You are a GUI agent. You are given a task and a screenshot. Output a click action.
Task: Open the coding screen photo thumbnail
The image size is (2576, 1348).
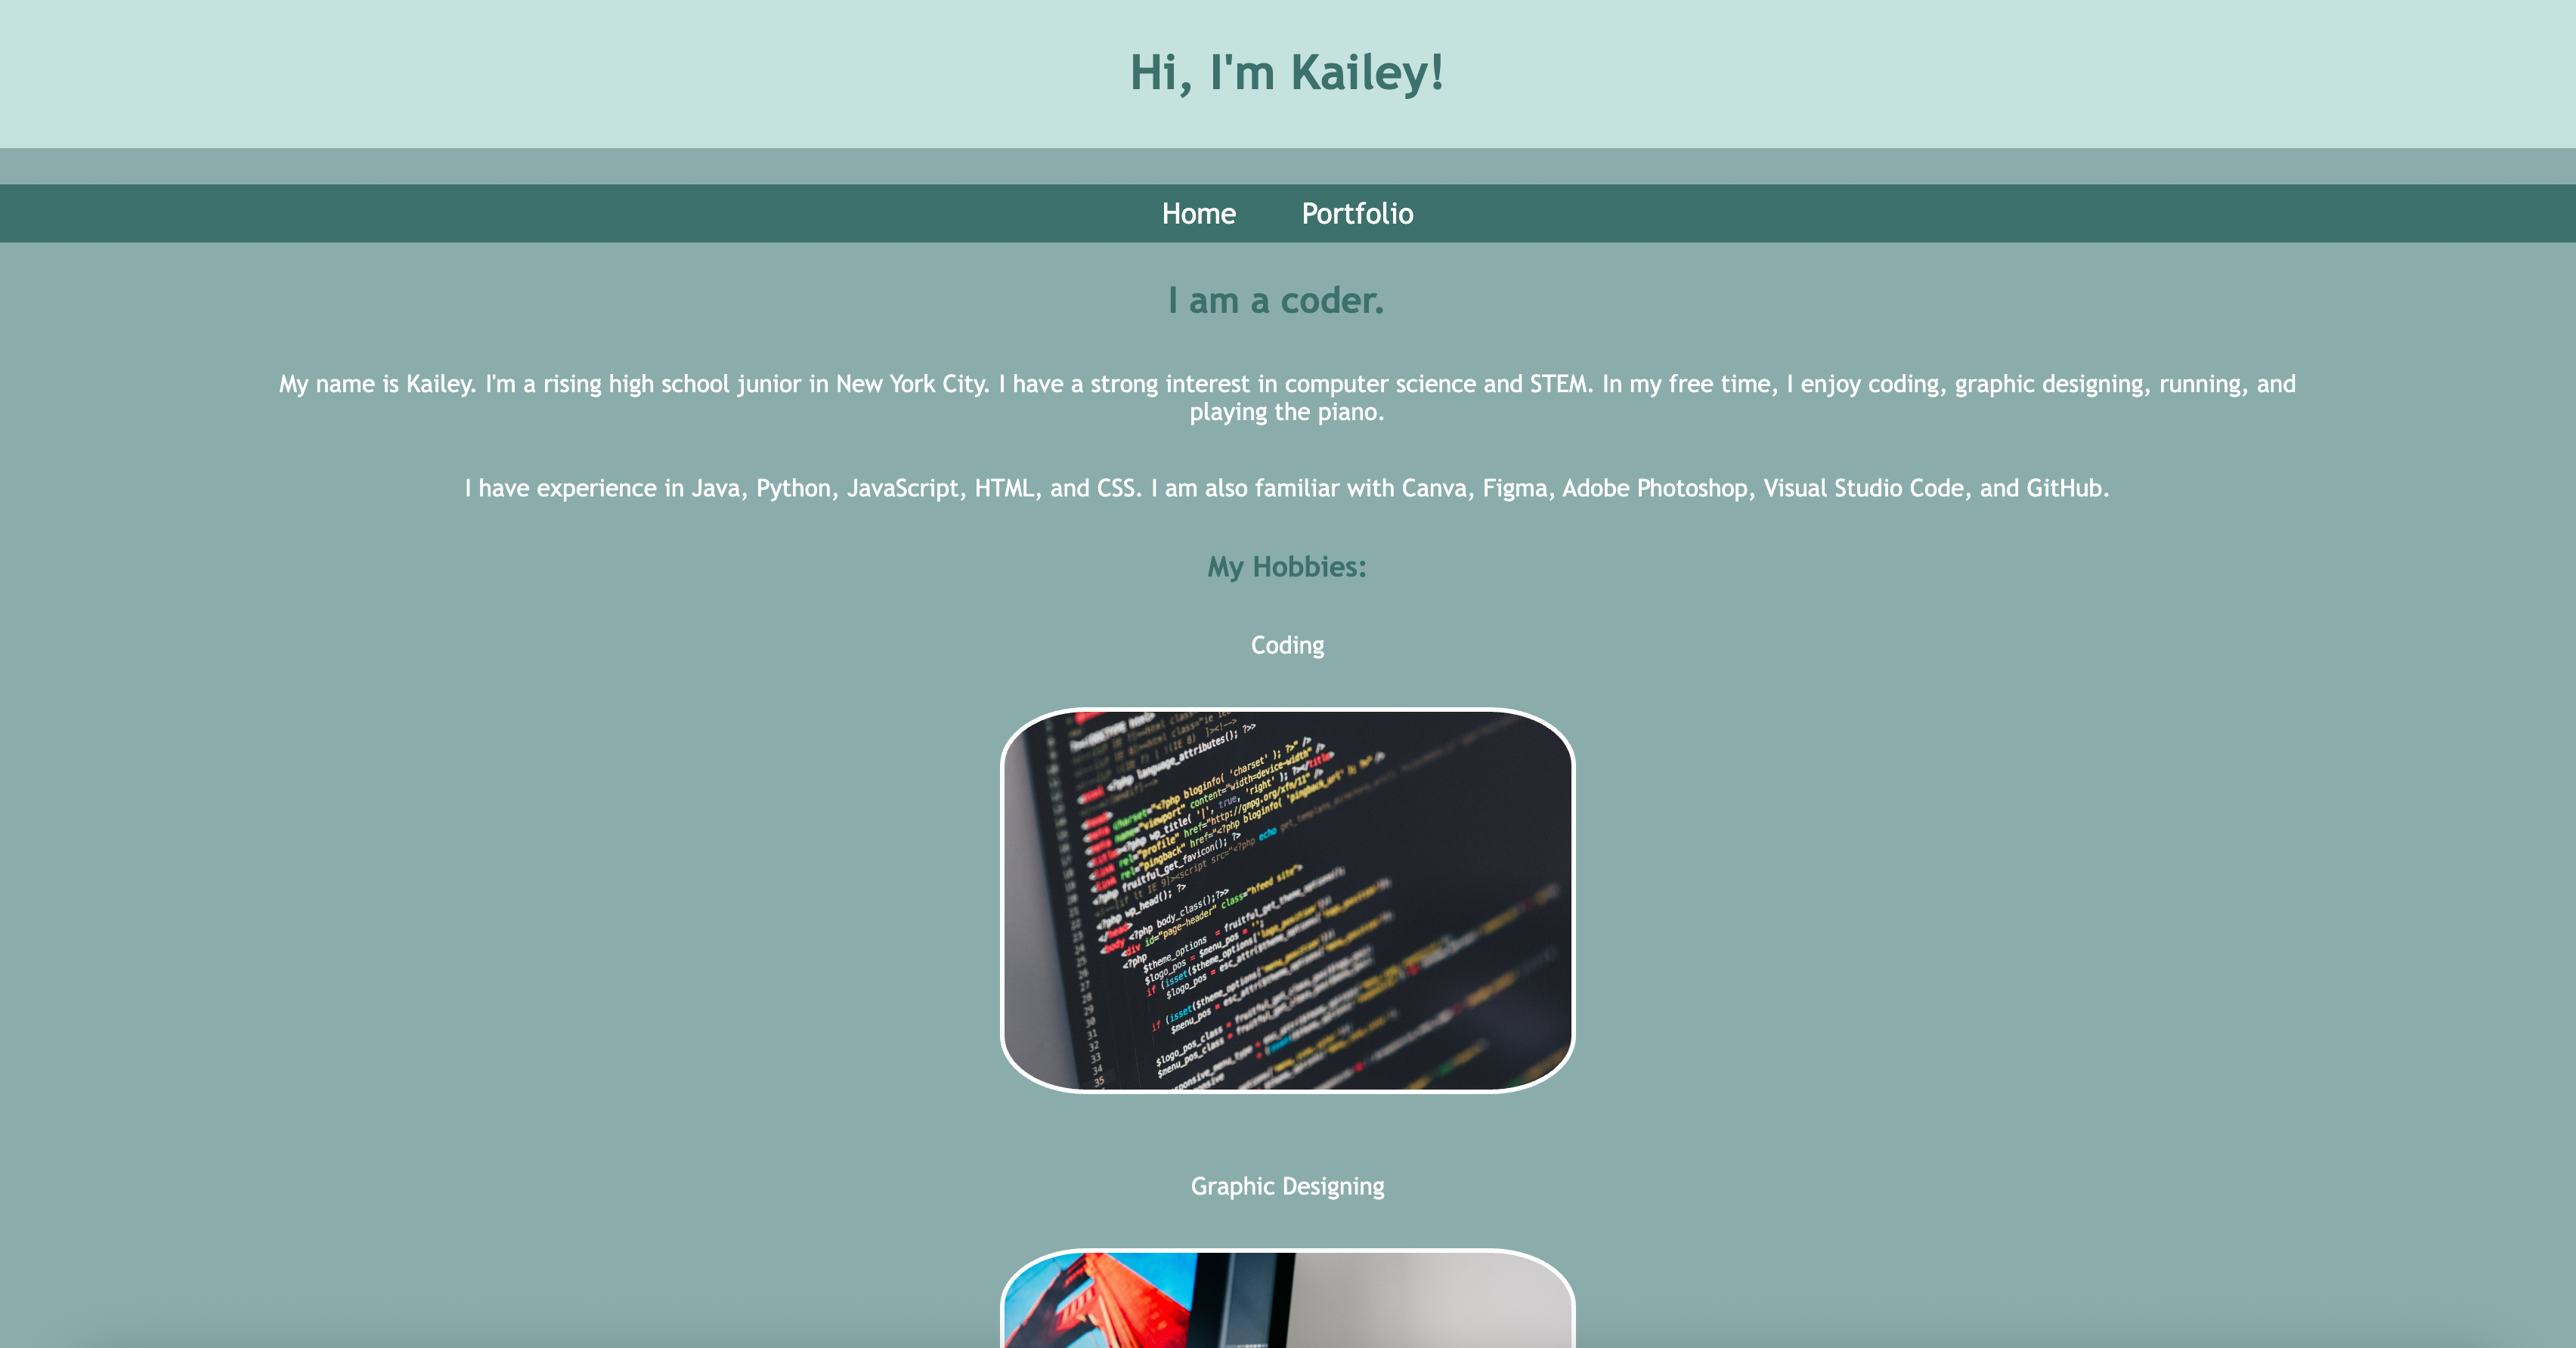(1287, 900)
